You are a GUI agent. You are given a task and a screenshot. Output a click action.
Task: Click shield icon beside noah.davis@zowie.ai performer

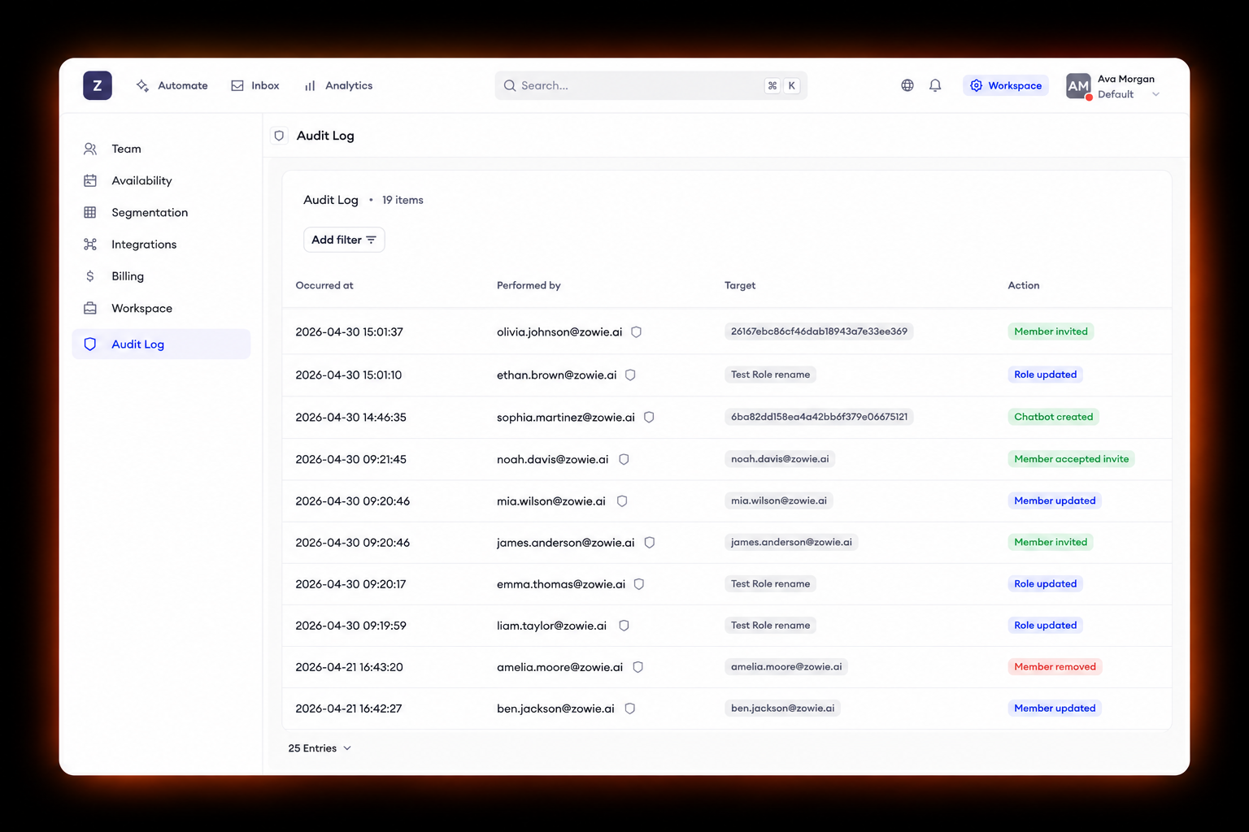pos(624,459)
